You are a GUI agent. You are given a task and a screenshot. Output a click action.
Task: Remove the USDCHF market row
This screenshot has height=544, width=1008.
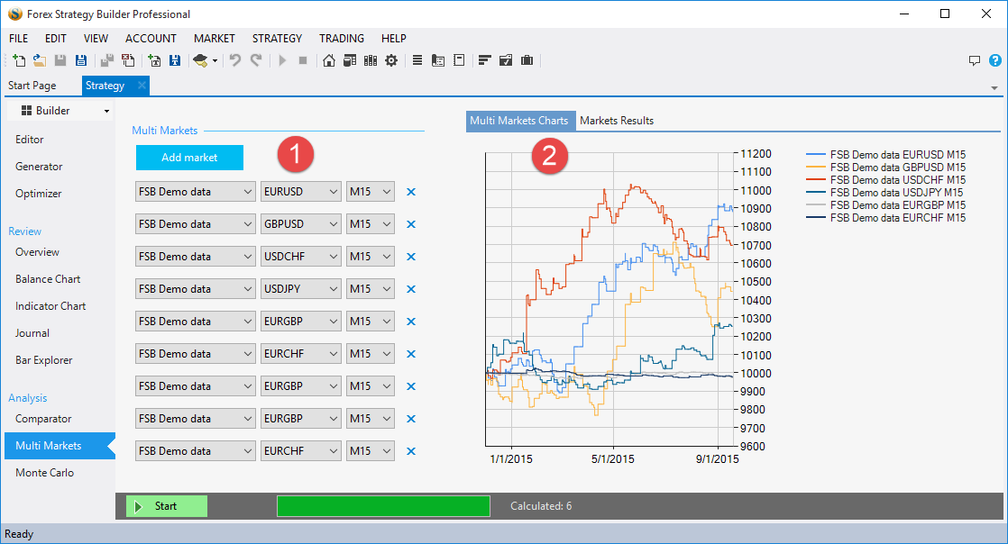411,257
